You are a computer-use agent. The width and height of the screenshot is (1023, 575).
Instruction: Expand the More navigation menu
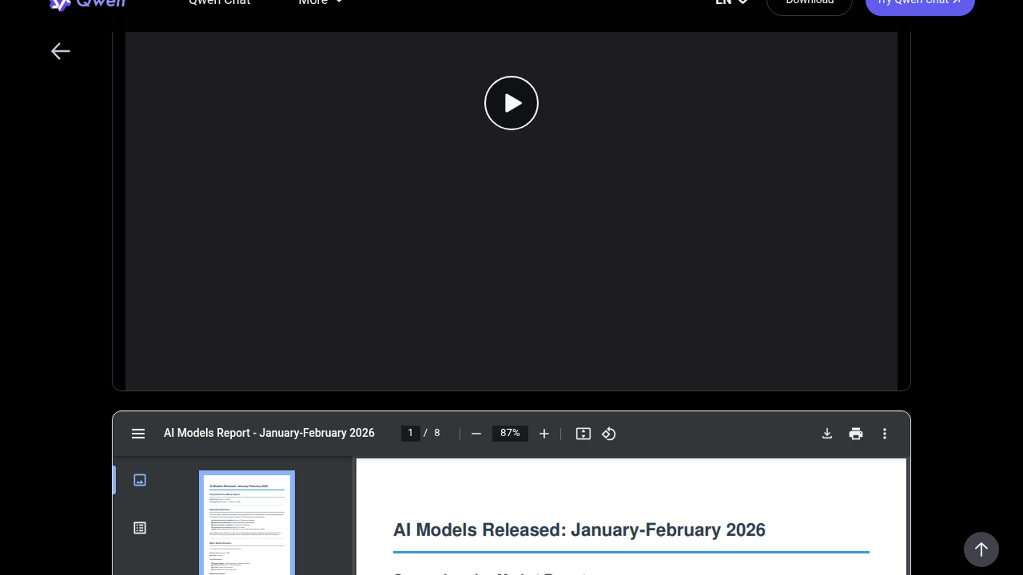point(320,3)
